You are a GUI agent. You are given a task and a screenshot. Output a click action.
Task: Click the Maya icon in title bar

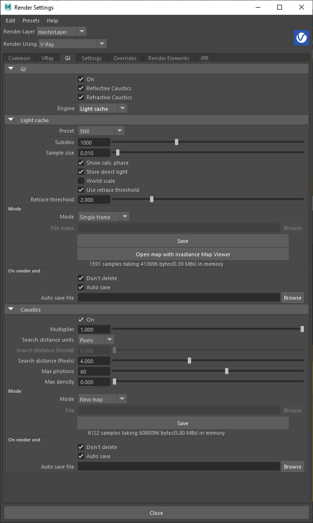point(8,7)
